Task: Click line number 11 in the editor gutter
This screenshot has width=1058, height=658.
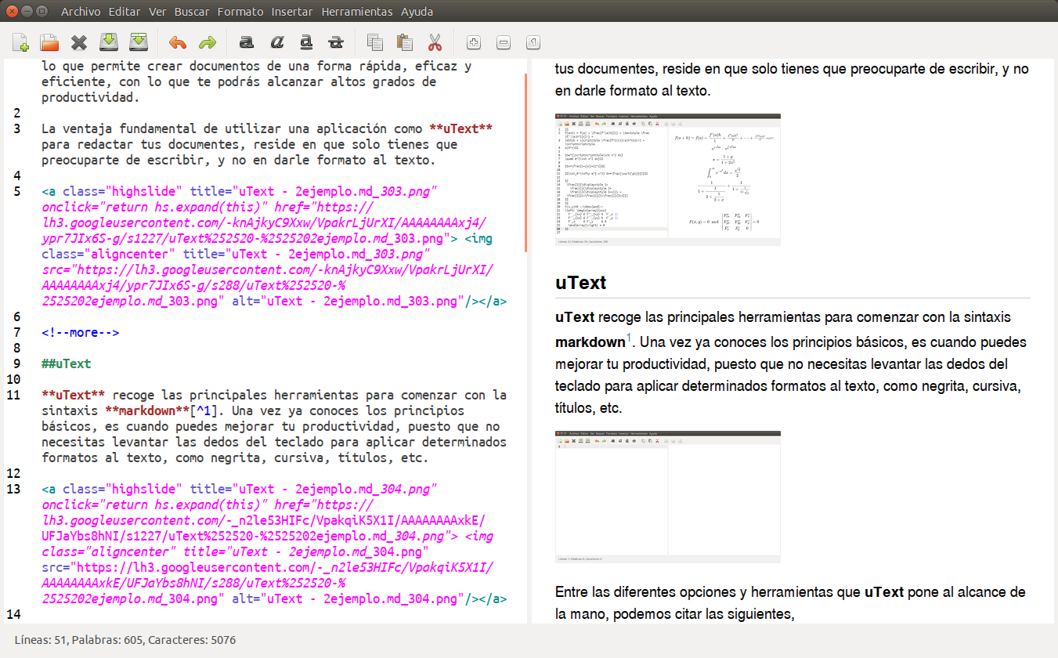Action: click(x=13, y=395)
